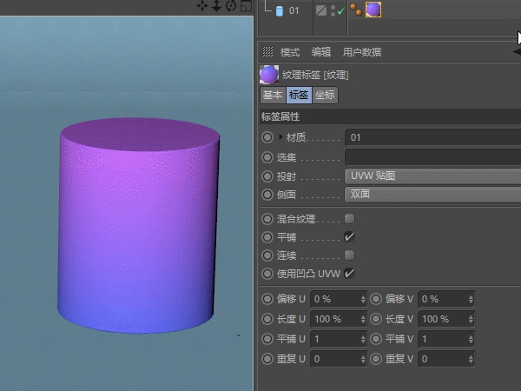Image resolution: width=521 pixels, height=391 pixels.
Task: Click the viewport layout toggle icon
Action: pos(246,6)
